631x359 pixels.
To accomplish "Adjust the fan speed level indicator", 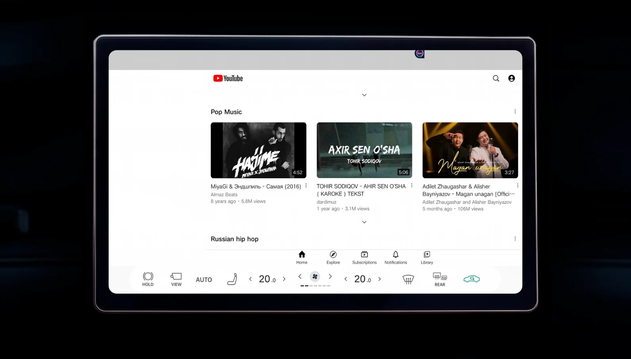I will [x=315, y=286].
